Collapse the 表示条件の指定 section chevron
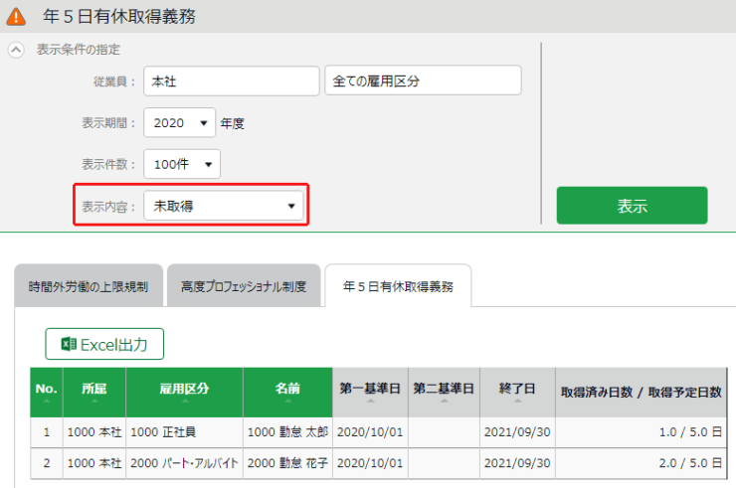This screenshot has width=736, height=488. tap(16, 50)
